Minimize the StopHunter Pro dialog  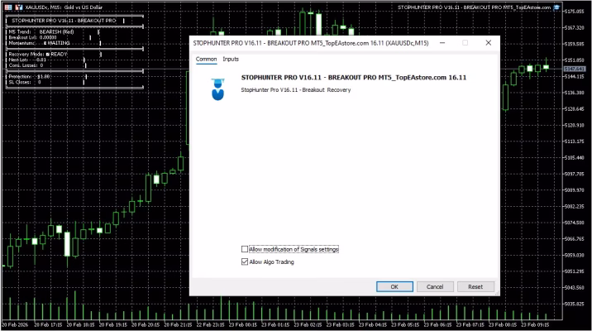[x=442, y=43]
